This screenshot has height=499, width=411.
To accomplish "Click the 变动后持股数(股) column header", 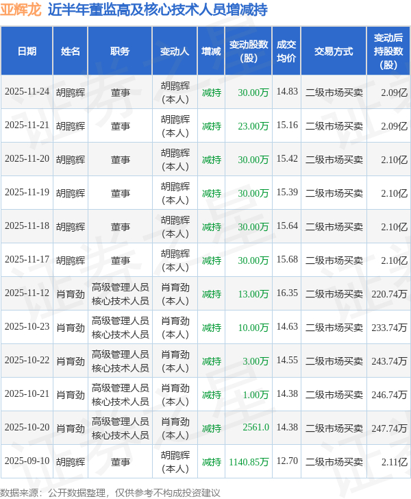I will [388, 51].
